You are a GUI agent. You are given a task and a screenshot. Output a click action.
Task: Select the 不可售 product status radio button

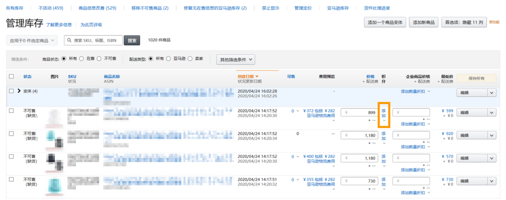[99, 59]
